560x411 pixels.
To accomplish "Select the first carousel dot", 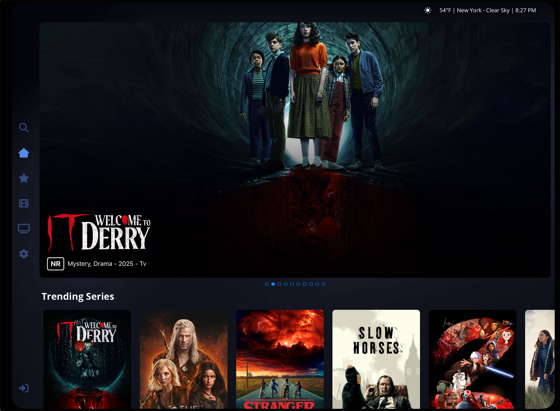I will [x=267, y=284].
